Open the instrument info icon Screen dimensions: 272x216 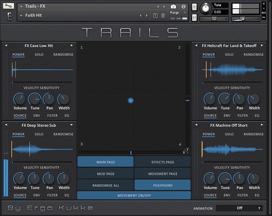(183, 7)
